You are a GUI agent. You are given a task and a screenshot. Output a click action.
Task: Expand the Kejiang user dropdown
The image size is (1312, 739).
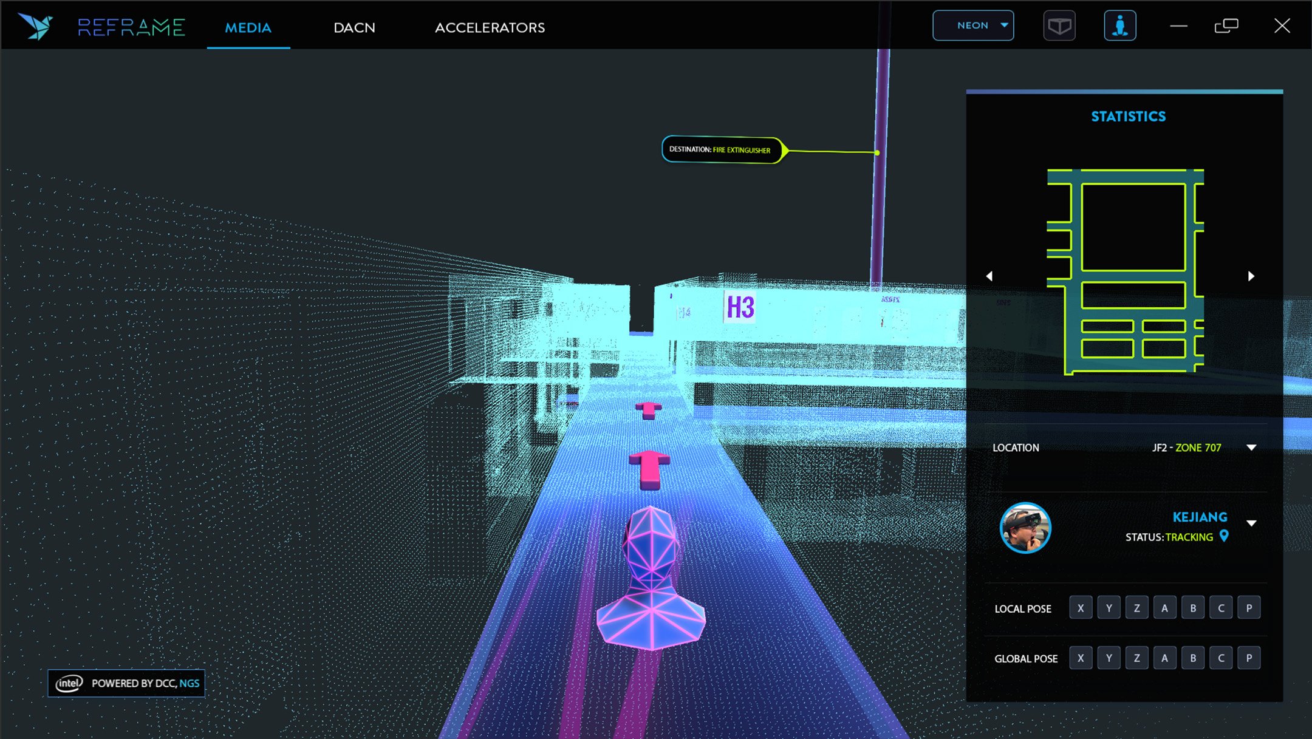[1251, 523]
